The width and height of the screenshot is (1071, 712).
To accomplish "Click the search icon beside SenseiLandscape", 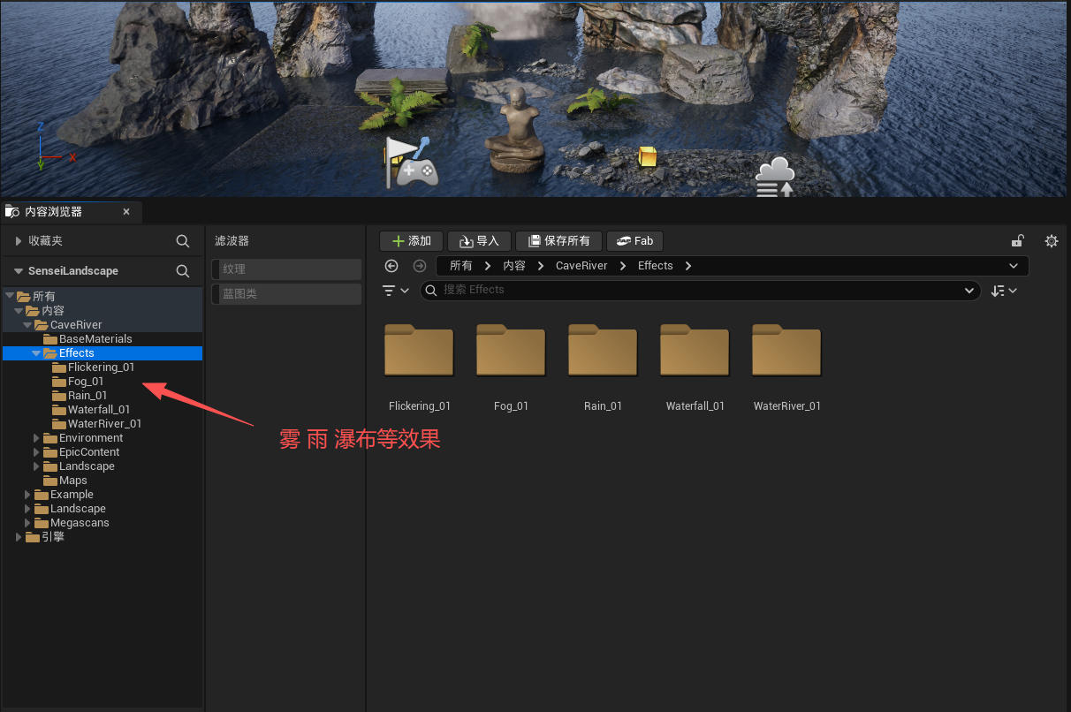I will [x=183, y=271].
